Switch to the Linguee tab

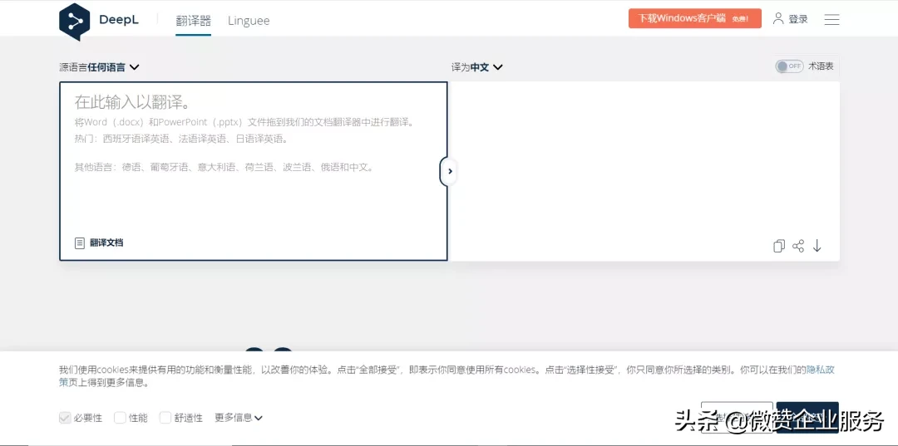(x=249, y=21)
